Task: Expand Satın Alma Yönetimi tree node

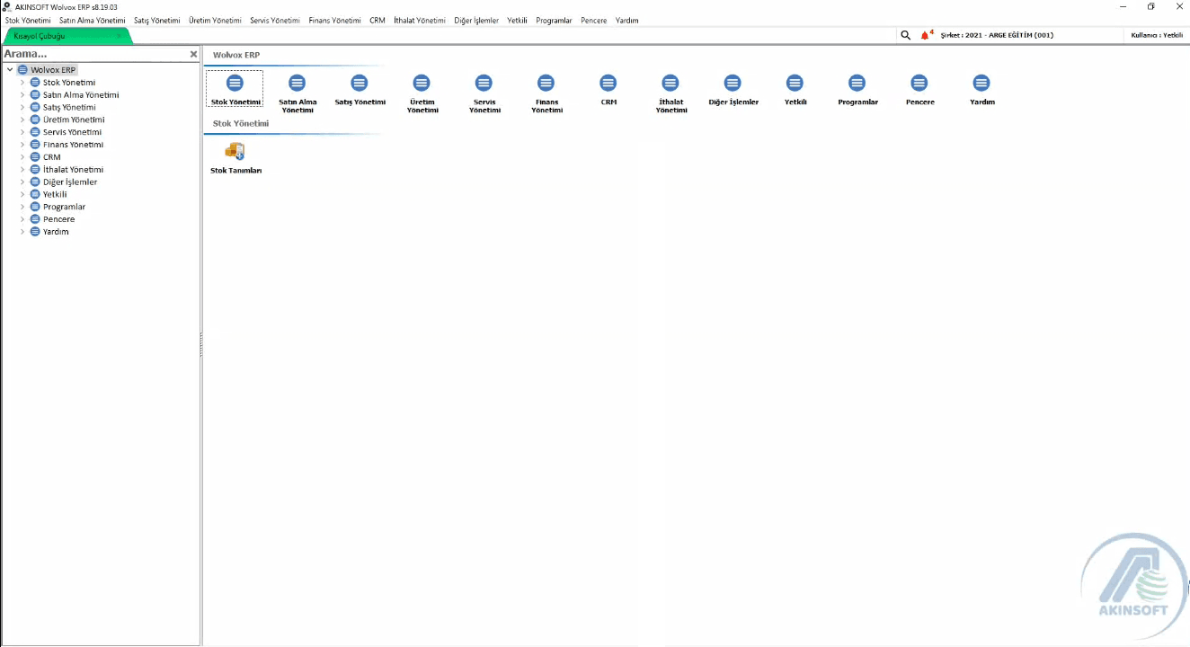Action: click(x=22, y=95)
